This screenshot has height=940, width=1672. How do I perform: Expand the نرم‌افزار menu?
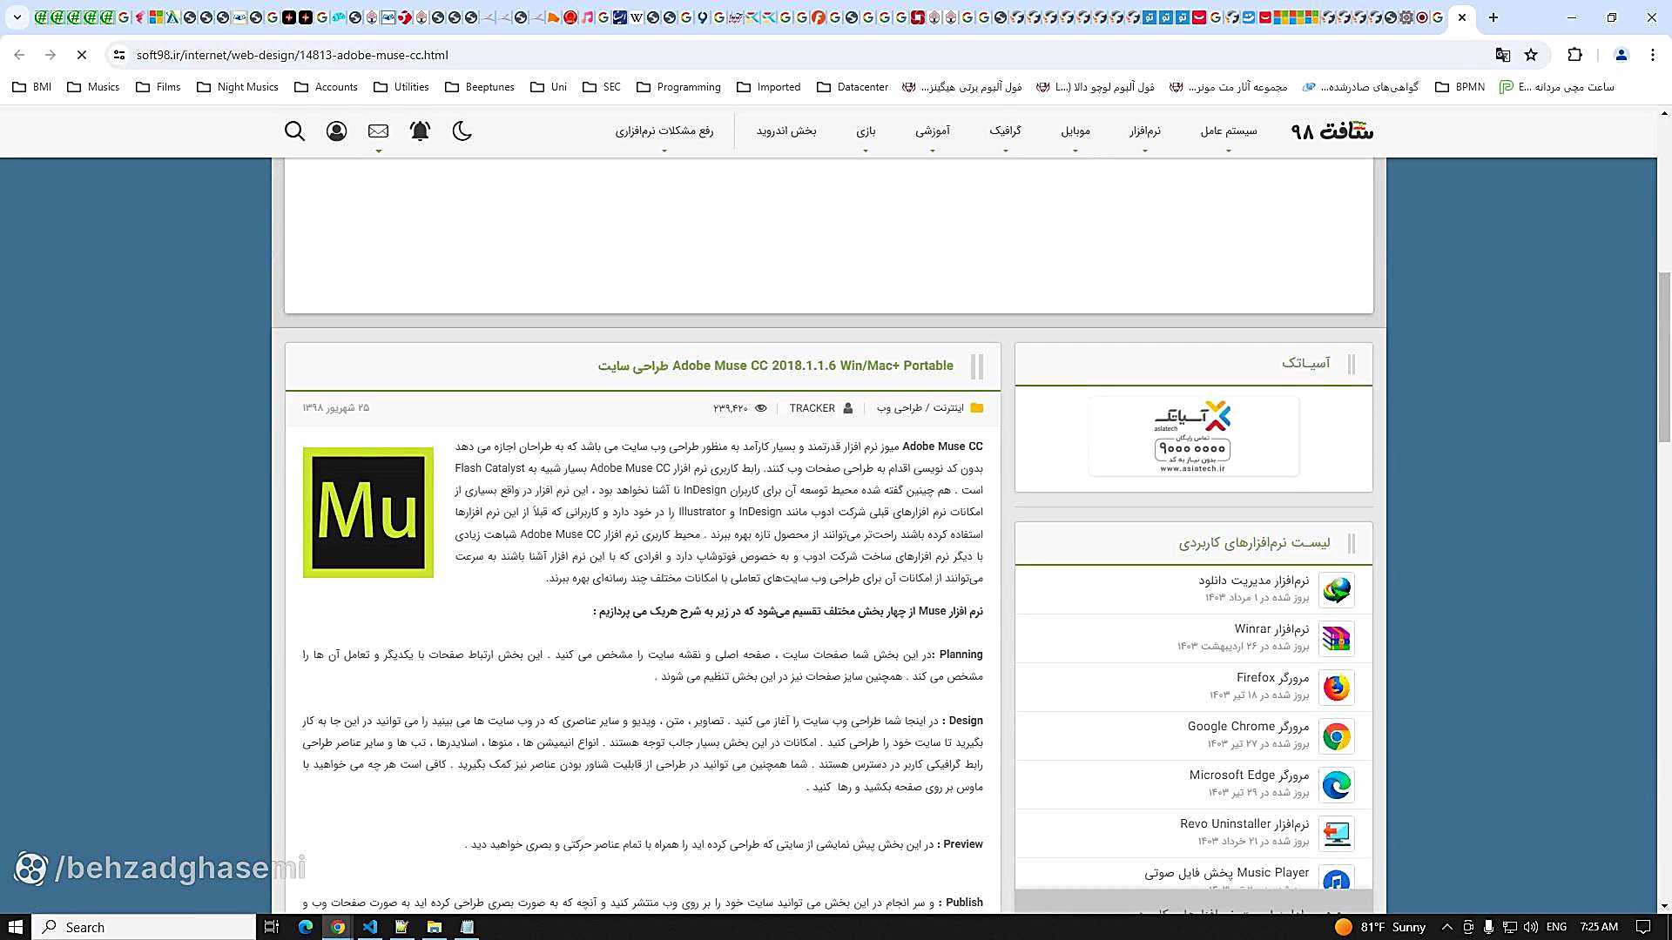point(1145,131)
